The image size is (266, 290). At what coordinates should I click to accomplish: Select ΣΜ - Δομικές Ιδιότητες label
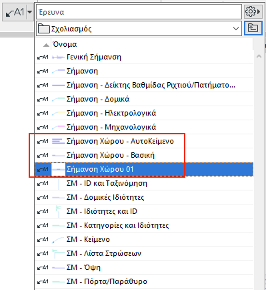[144, 197]
